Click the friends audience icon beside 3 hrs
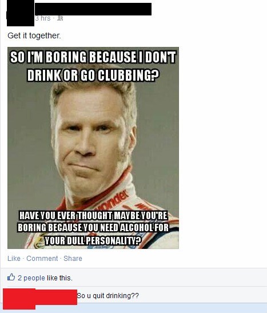 click(60, 18)
